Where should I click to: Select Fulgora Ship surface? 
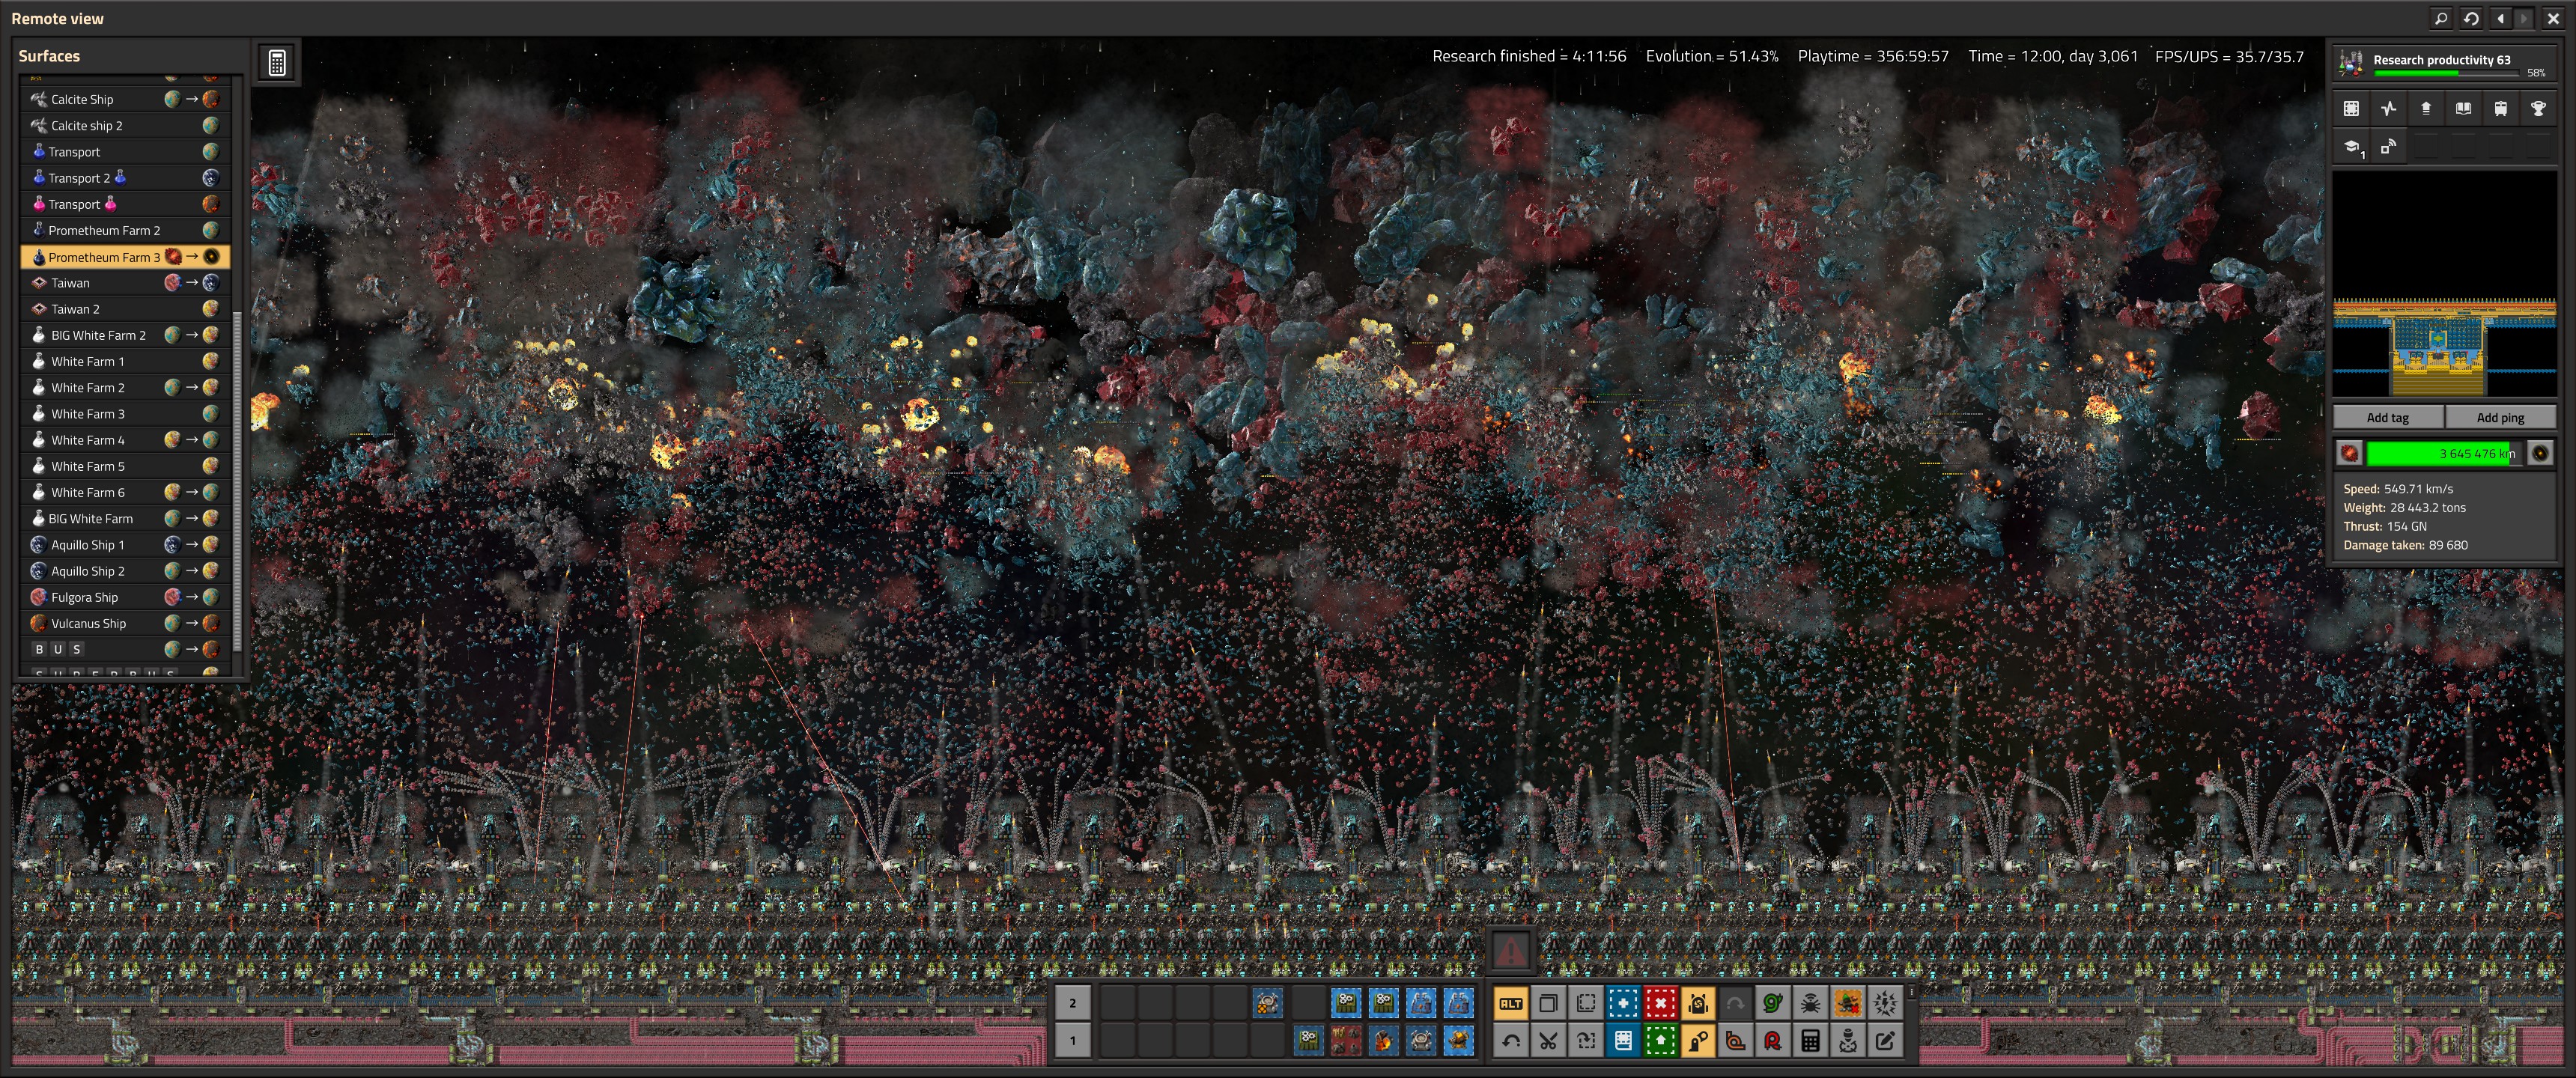click(x=125, y=597)
